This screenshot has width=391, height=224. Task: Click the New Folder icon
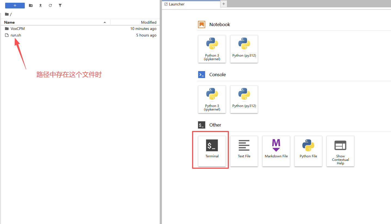[x=31, y=5]
